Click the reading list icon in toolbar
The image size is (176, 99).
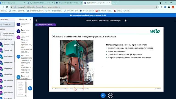[161, 7]
